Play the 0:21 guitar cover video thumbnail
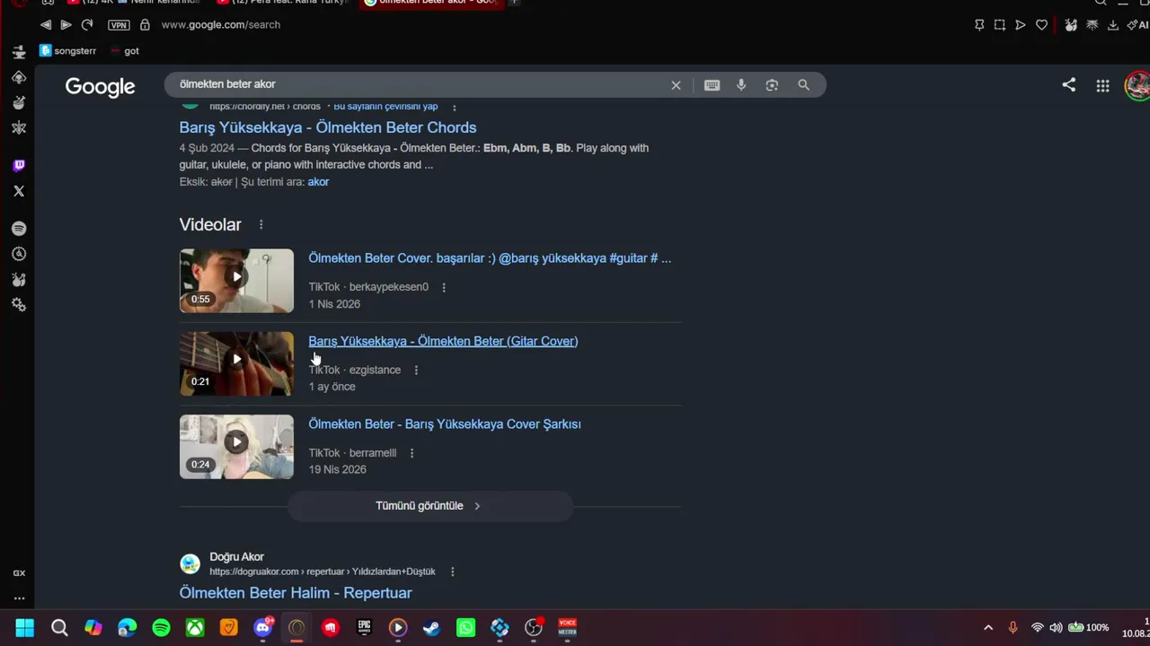 click(236, 363)
